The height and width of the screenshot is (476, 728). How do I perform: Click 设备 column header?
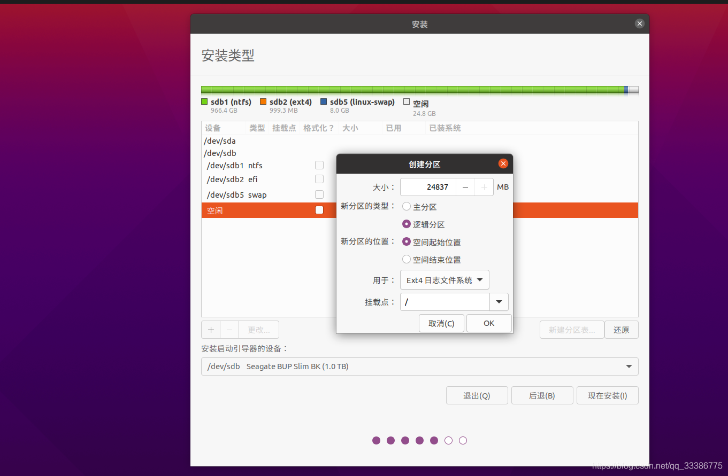pos(213,128)
